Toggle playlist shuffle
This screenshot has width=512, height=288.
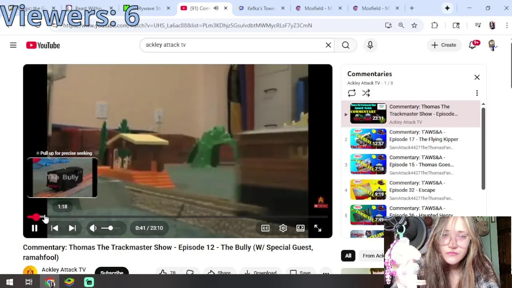(x=366, y=93)
